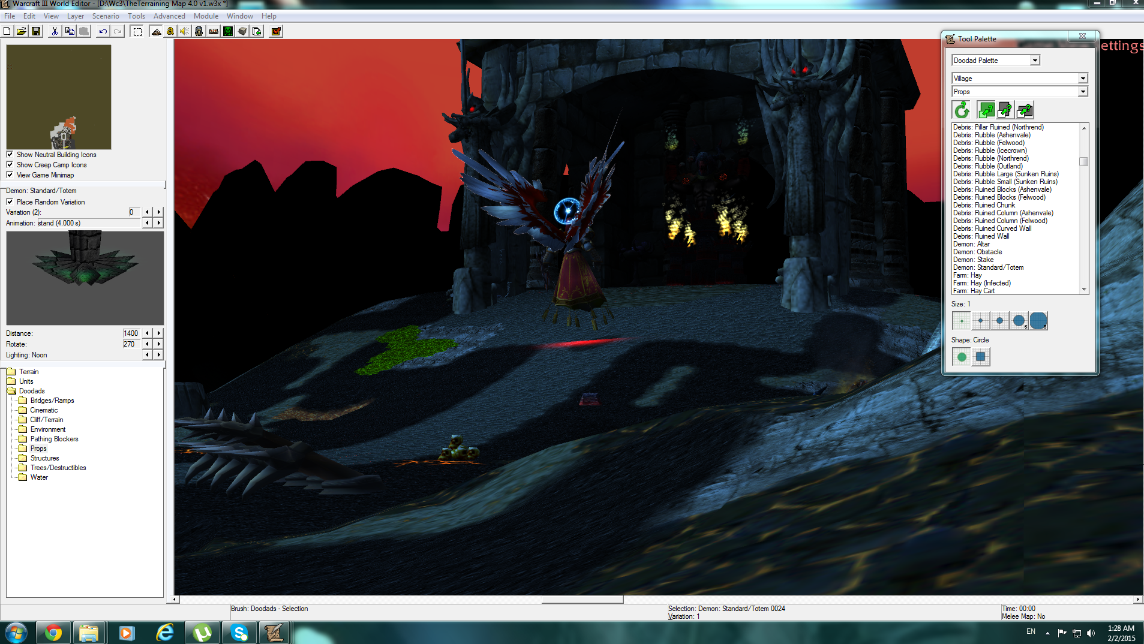
Task: Toggle Show Creep Camp Icons checkbox
Action: 10,164
